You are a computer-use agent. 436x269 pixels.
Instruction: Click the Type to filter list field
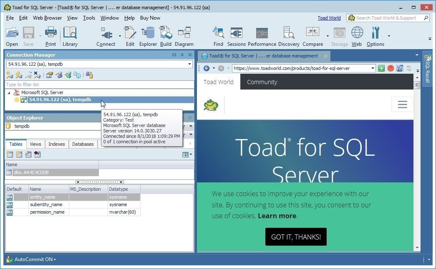coord(100,85)
